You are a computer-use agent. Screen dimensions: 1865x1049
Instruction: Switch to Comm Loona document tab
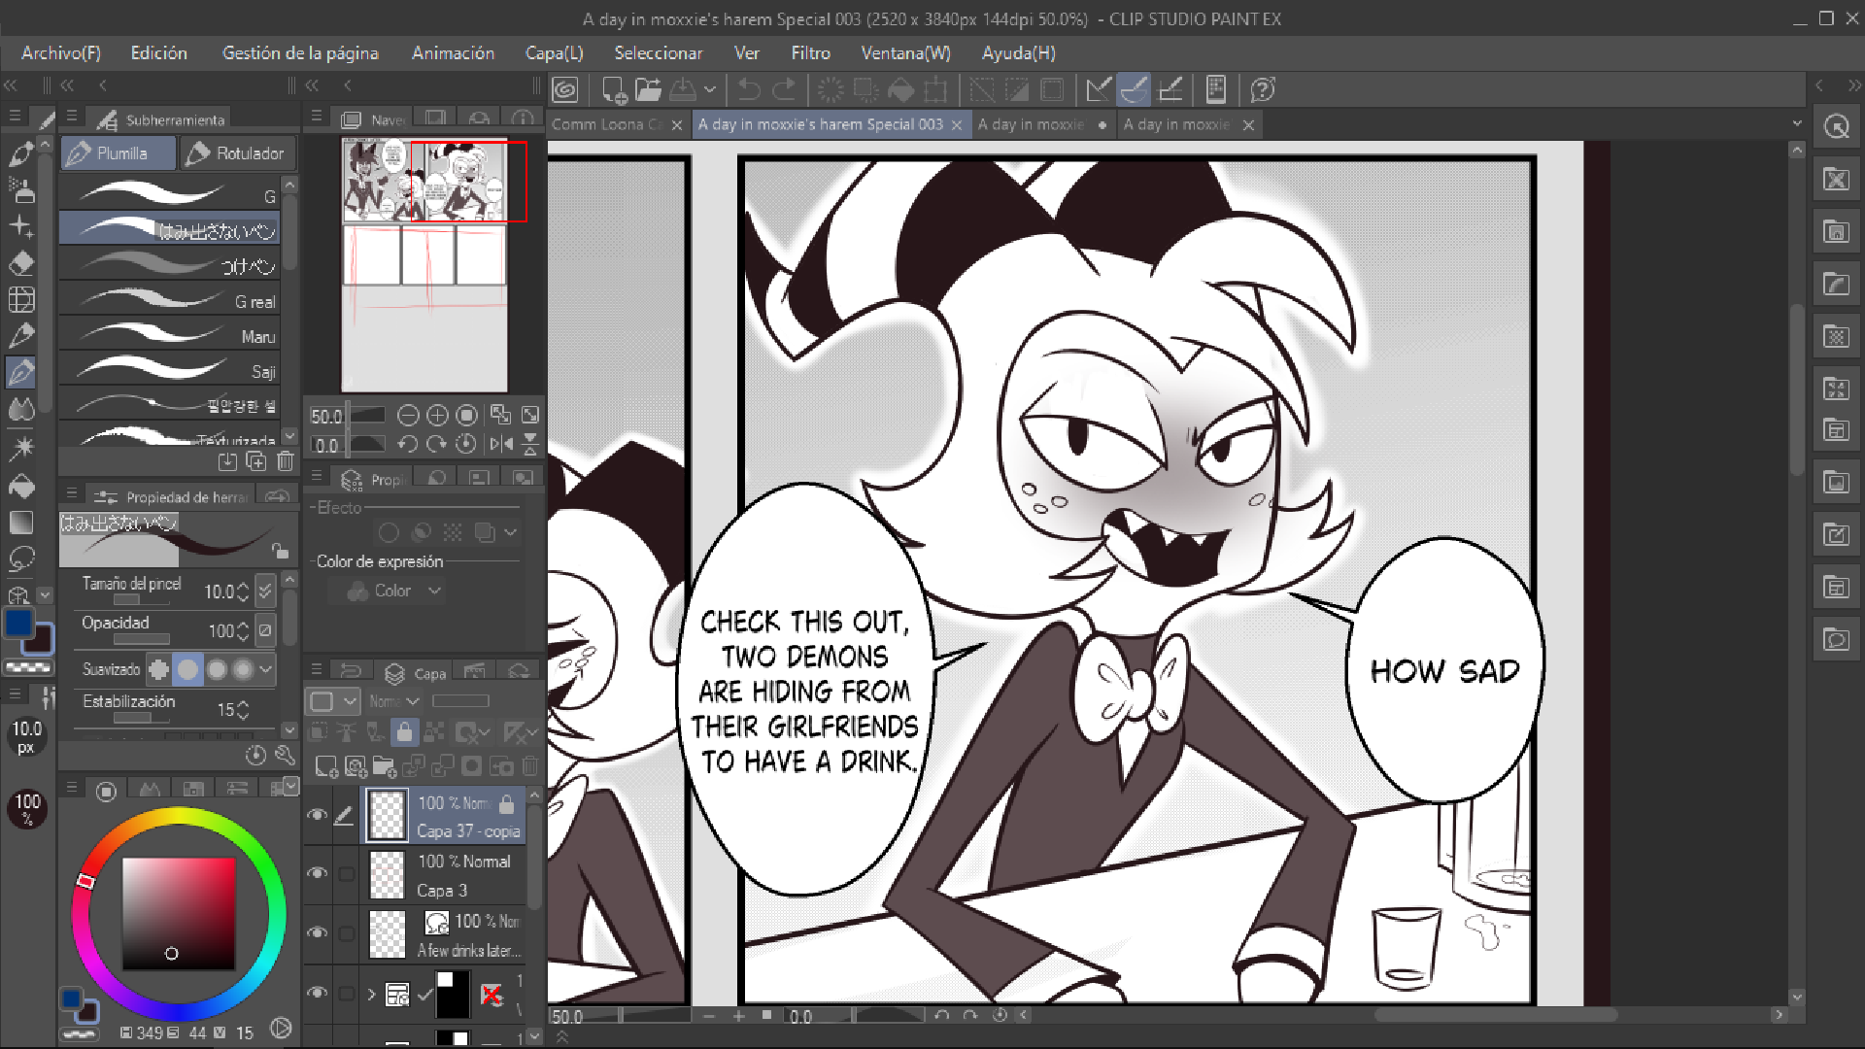tap(607, 124)
